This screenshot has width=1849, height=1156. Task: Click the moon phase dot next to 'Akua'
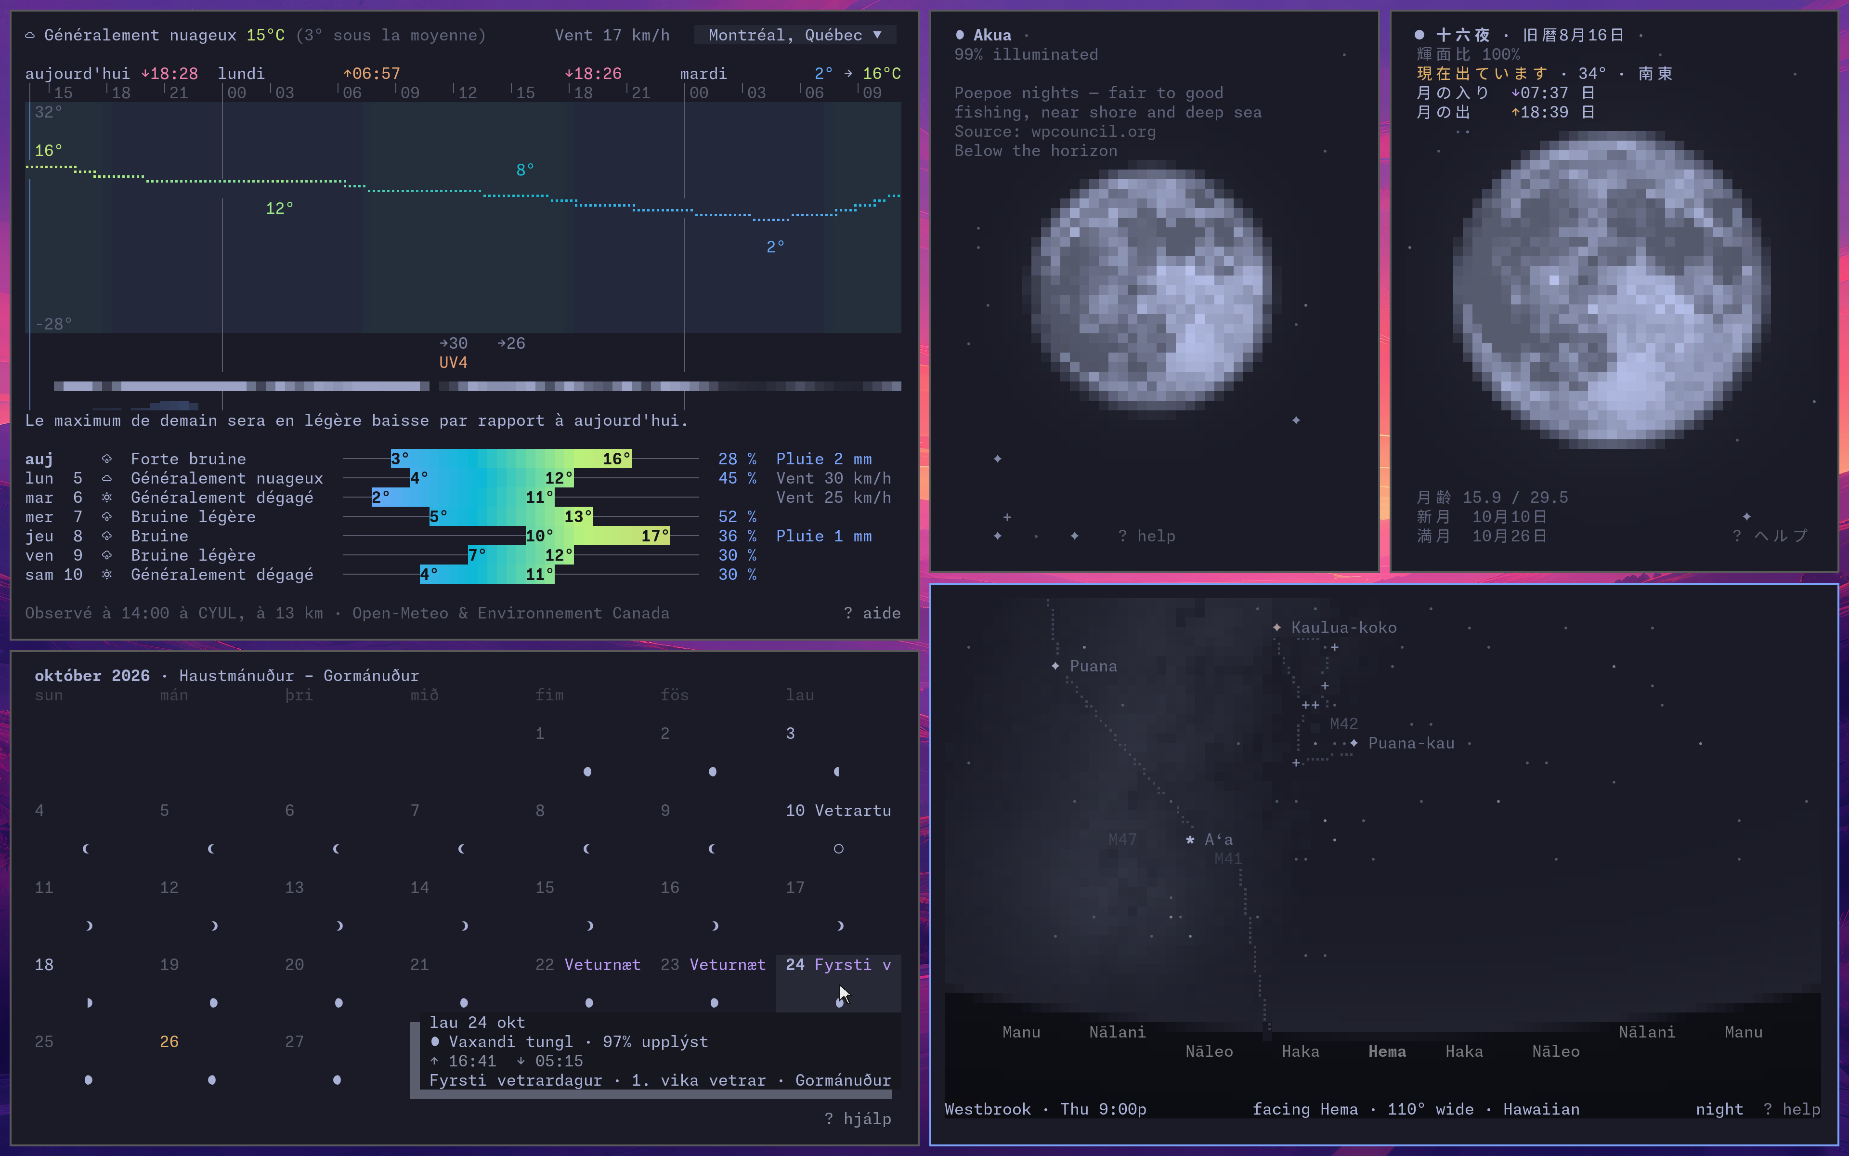coord(960,35)
